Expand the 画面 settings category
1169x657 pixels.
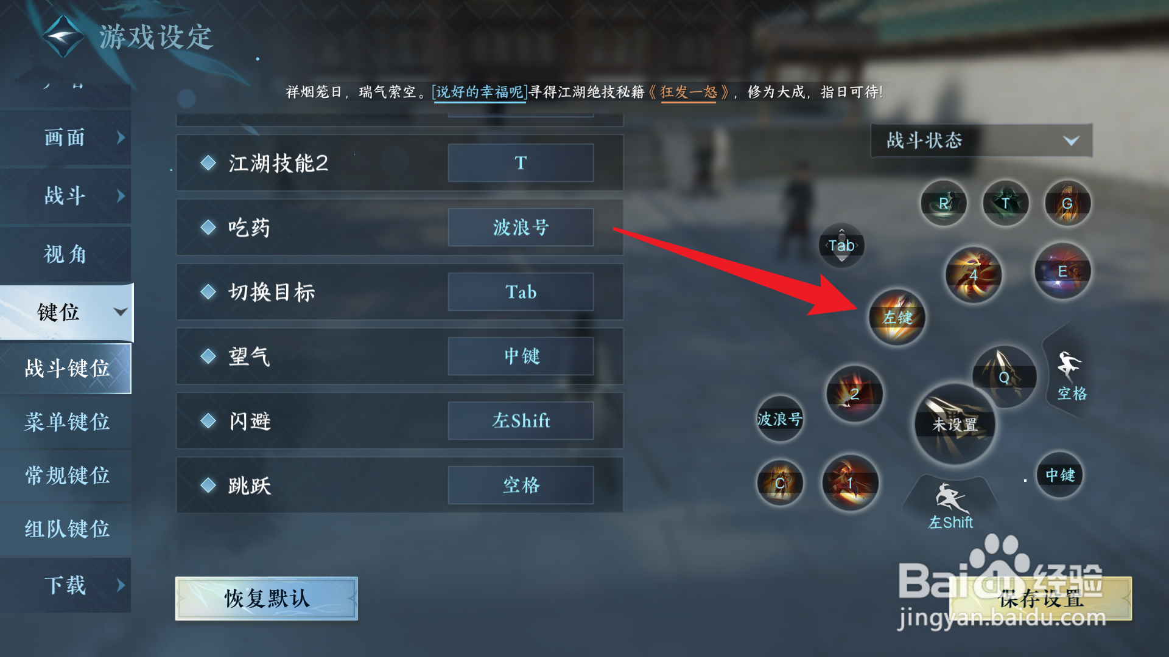click(66, 137)
